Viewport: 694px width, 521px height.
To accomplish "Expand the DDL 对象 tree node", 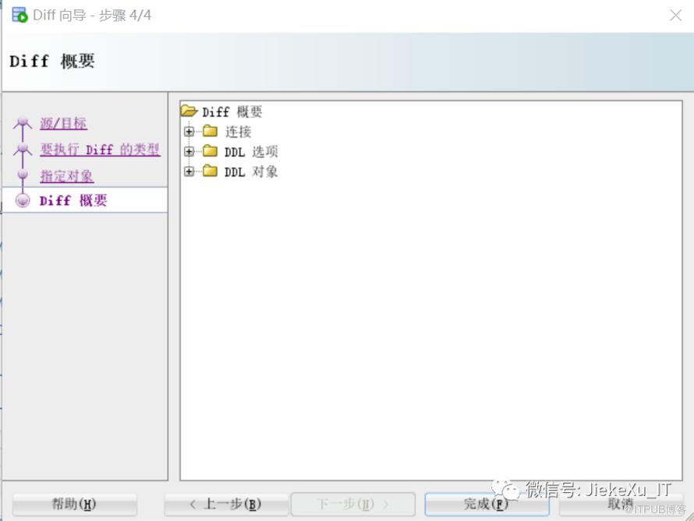I will pyautogui.click(x=189, y=171).
